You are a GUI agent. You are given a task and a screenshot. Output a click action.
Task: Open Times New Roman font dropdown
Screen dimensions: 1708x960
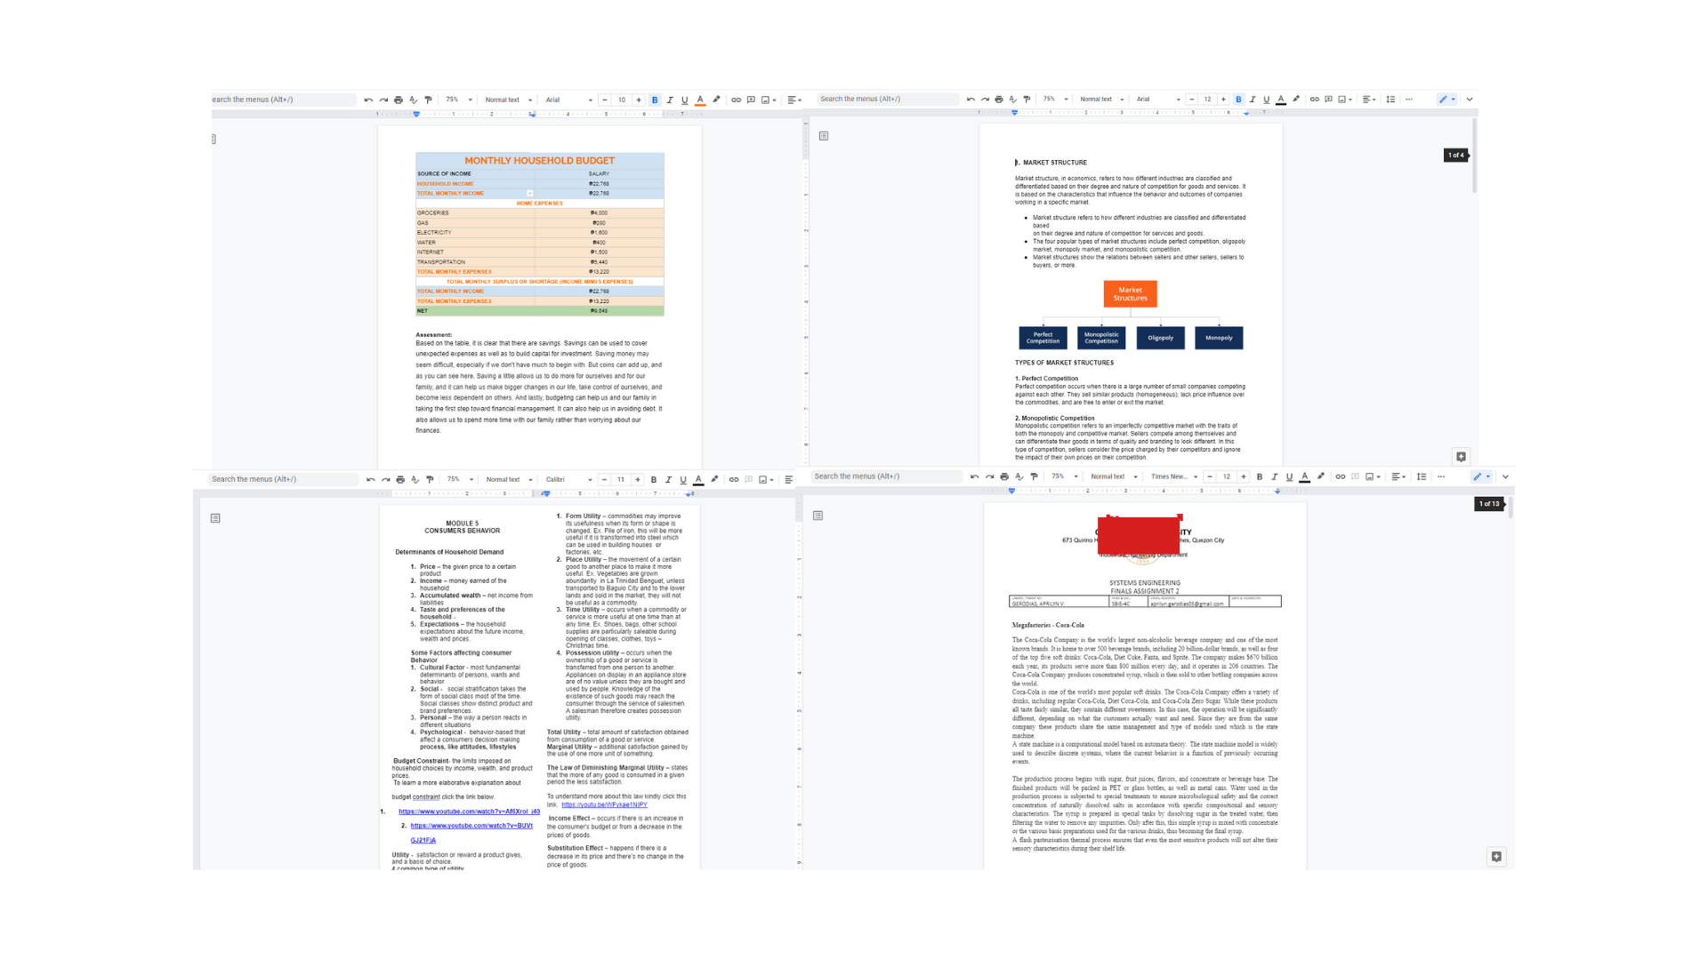coord(1174,476)
